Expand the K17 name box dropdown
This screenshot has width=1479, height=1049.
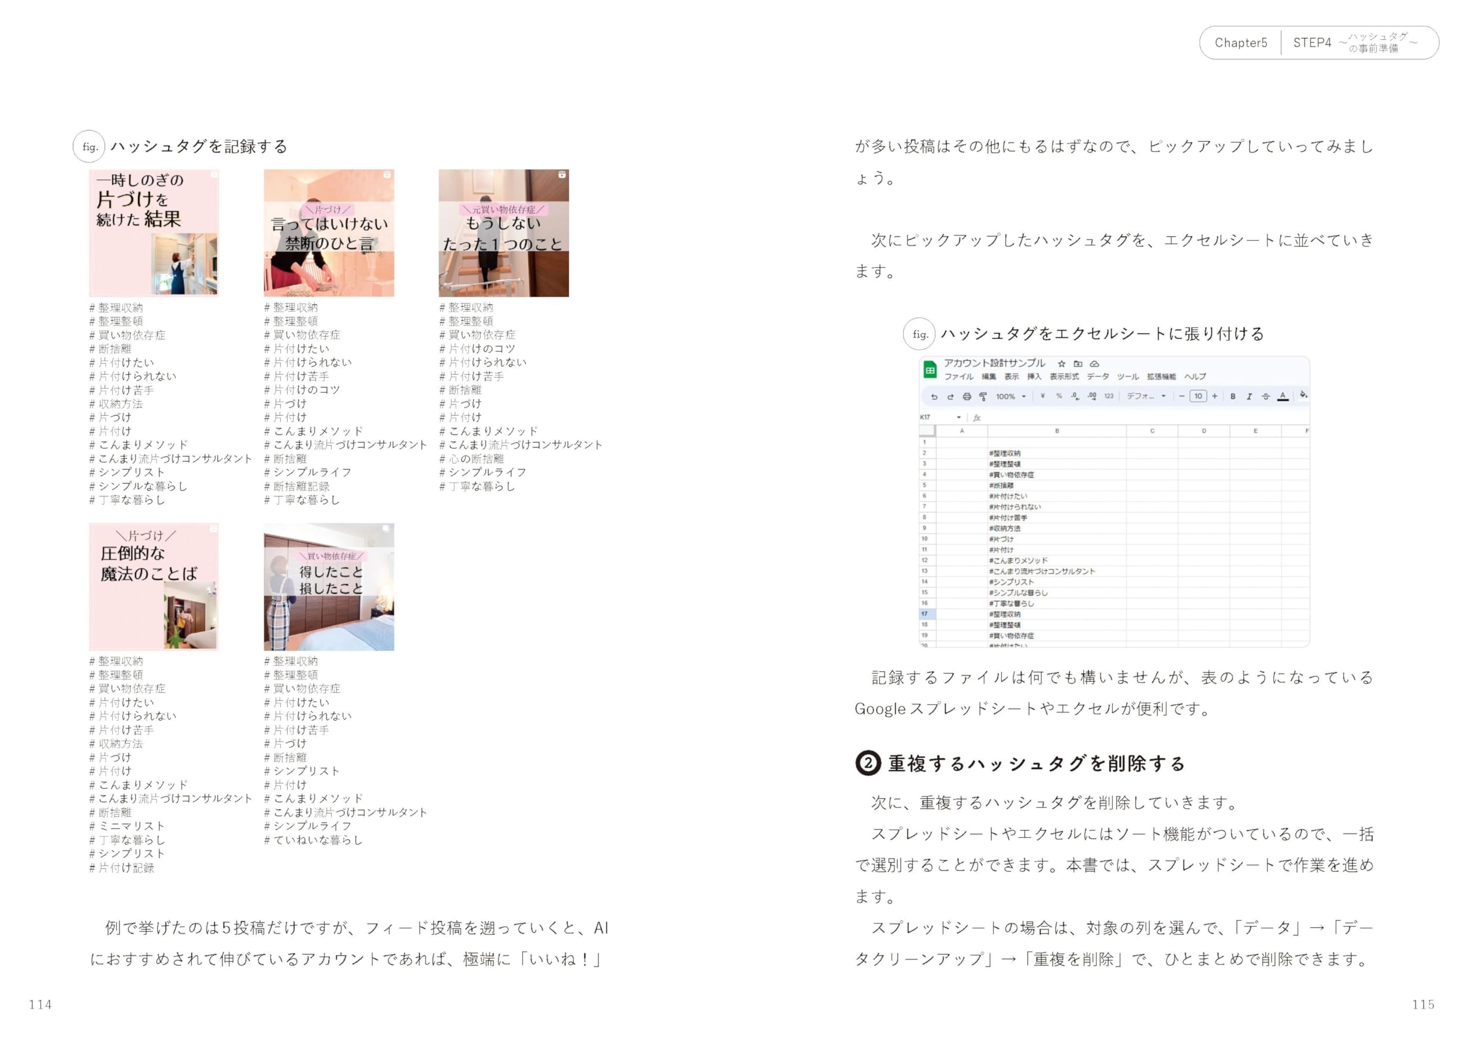coord(958,417)
